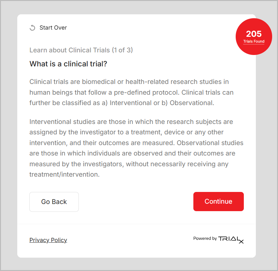The image size is (278, 271).
Task: Click the Learn about Clinical Trials step label
Action: [x=70, y=50]
